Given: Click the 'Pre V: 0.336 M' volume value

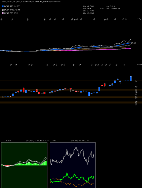Looking at the screenshot, I should tap(113, 9).
